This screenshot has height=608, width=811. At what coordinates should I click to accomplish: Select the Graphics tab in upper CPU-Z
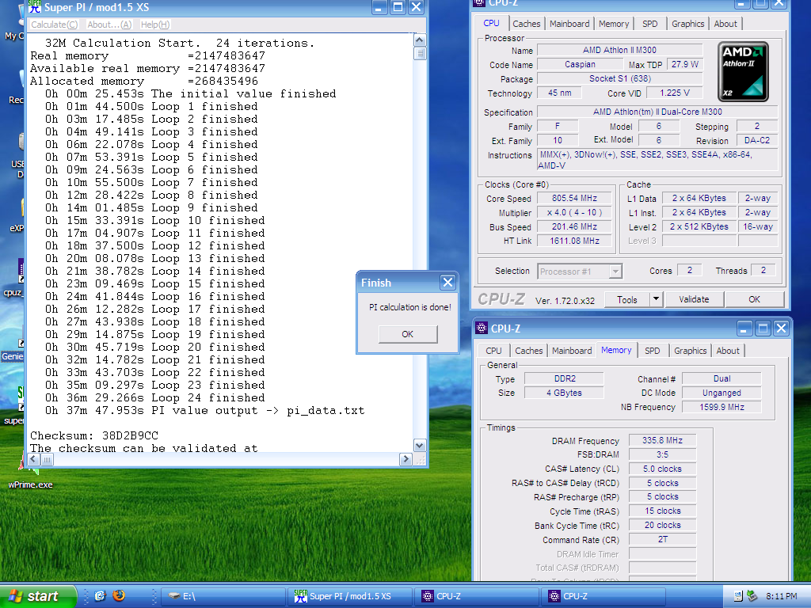[687, 24]
